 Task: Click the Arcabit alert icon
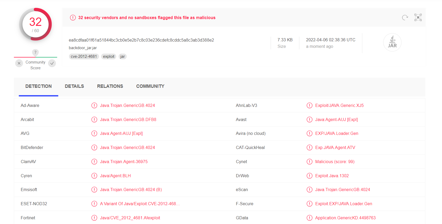point(94,119)
